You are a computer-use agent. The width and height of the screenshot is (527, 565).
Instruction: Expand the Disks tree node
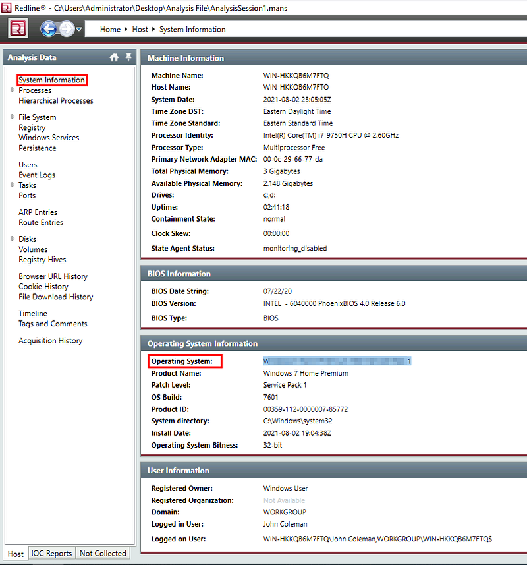pyautogui.click(x=13, y=239)
